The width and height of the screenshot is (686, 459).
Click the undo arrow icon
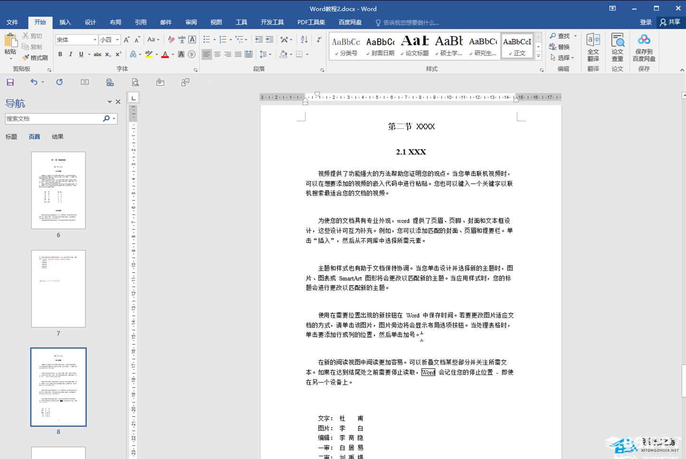[x=34, y=82]
